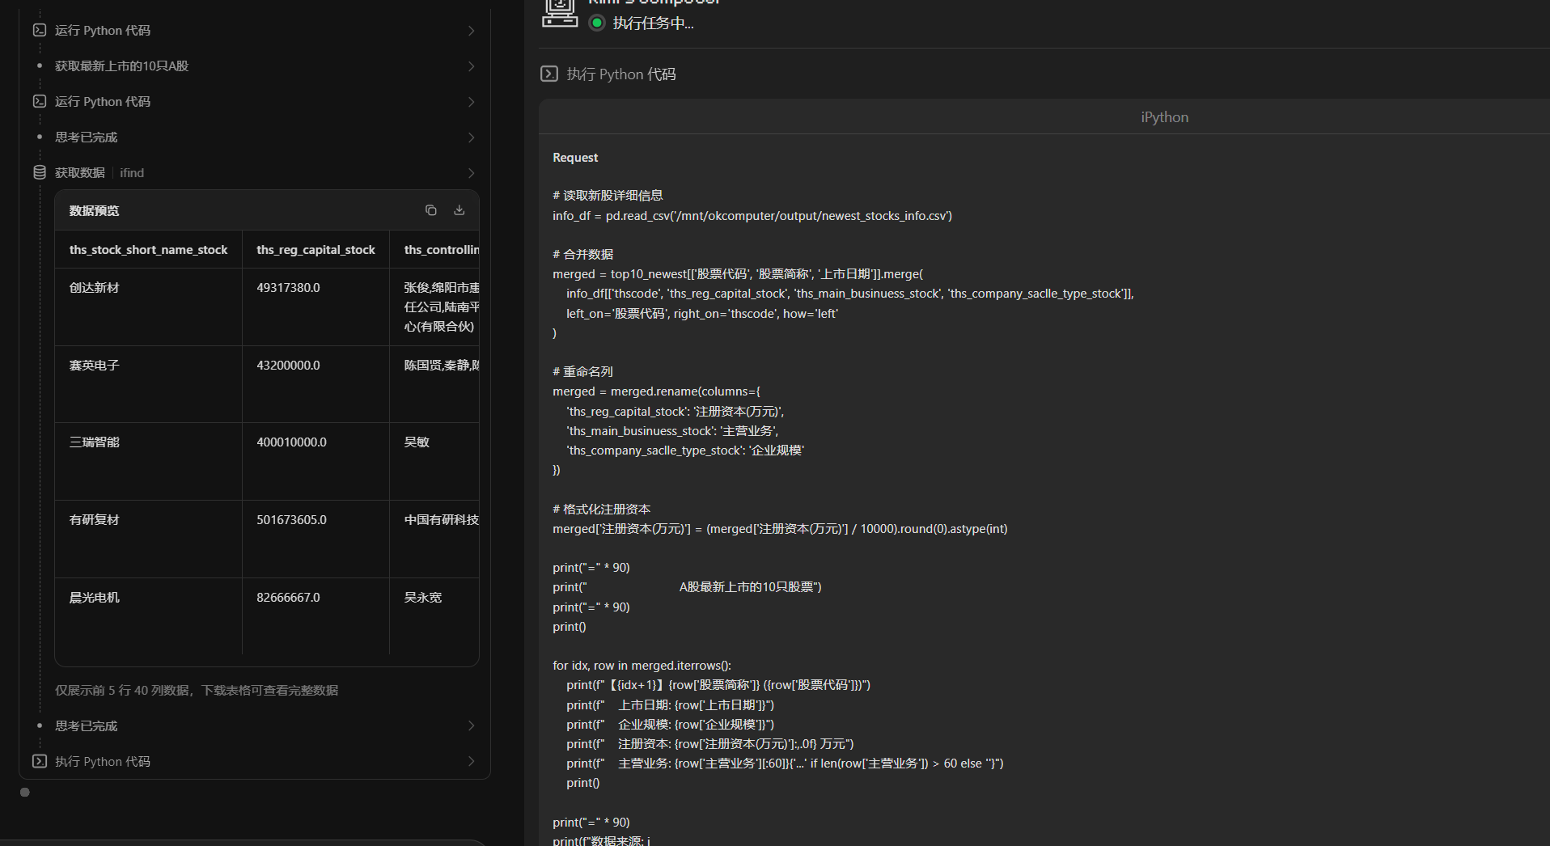The height and width of the screenshot is (846, 1550).
Task: Download the data preview table
Action: pos(459,210)
